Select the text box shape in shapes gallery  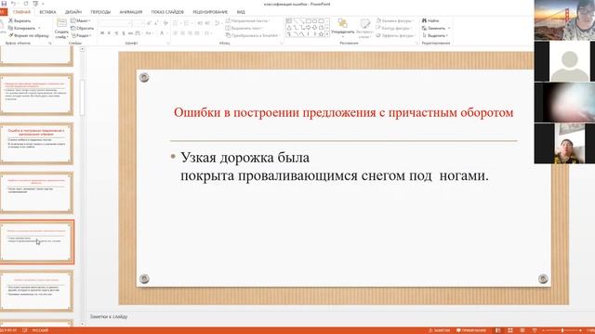pyautogui.click(x=289, y=20)
